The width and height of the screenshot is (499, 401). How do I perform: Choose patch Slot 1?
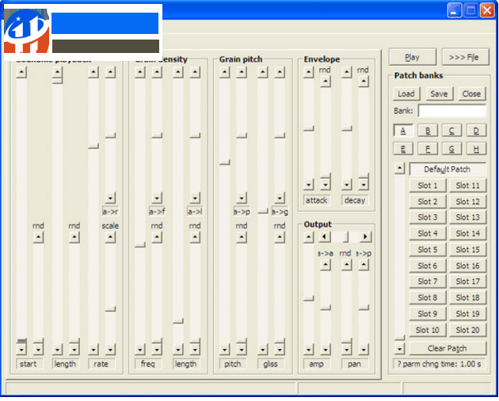[428, 185]
